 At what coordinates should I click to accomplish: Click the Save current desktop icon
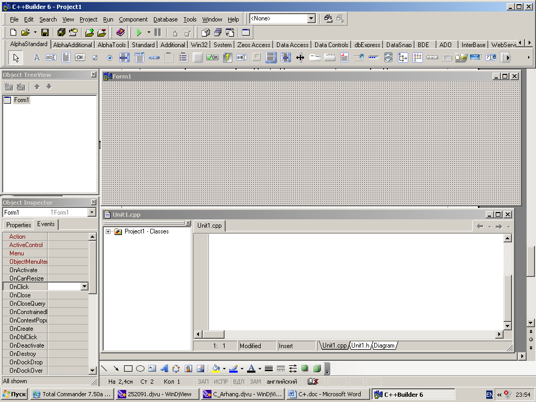pos(328,18)
